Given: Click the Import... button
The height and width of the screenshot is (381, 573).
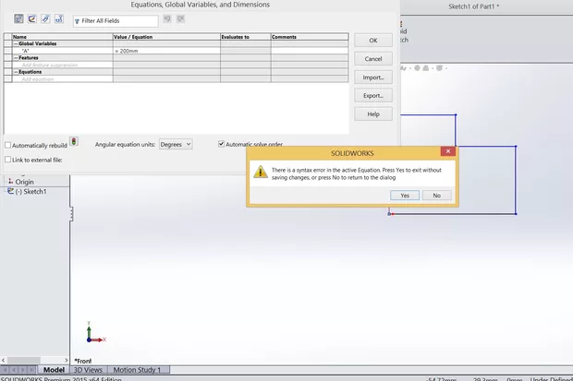Looking at the screenshot, I should 372,77.
